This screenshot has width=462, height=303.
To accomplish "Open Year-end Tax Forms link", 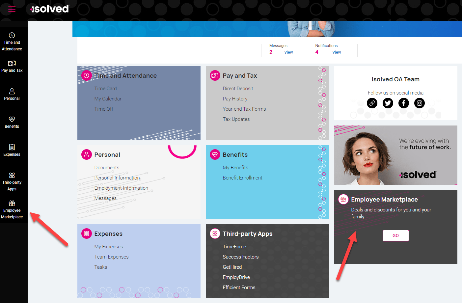I will pyautogui.click(x=244, y=109).
